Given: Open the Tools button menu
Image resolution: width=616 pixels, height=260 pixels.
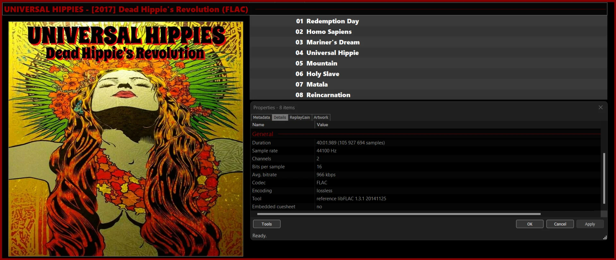Looking at the screenshot, I should coord(267,224).
